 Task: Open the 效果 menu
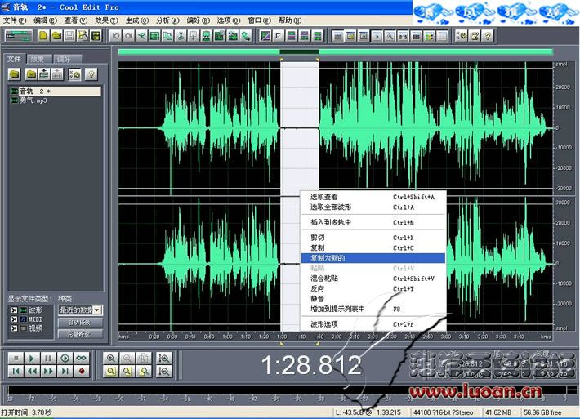point(106,20)
